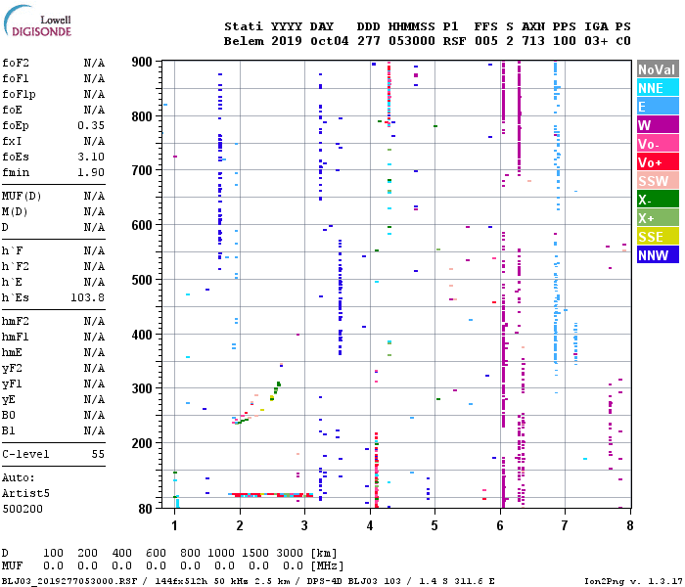Click the time 053000 in header
Image resolution: width=685 pixels, height=587 pixels.
click(x=412, y=41)
